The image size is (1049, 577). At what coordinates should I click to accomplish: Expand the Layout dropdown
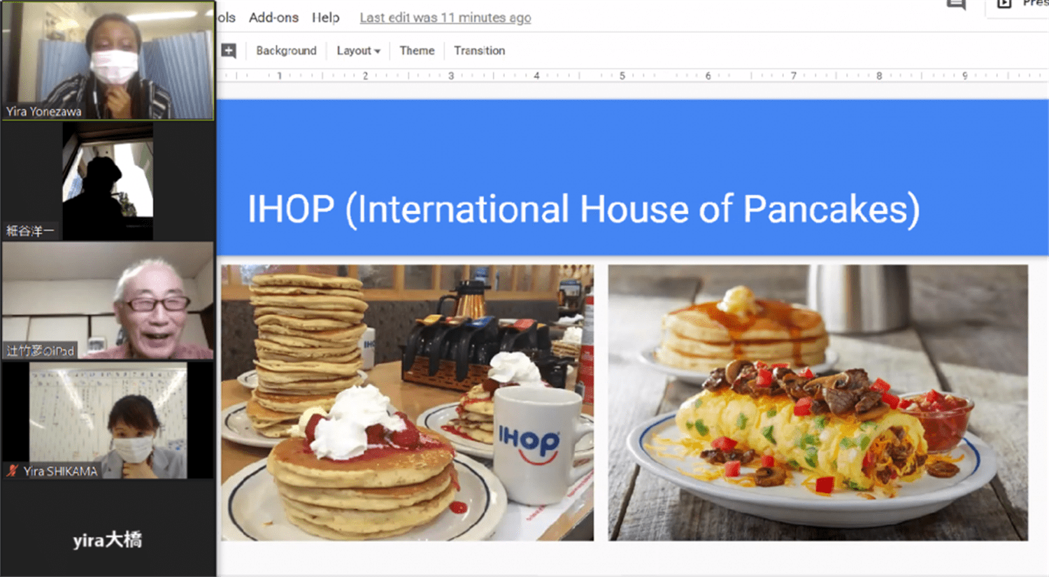(358, 50)
